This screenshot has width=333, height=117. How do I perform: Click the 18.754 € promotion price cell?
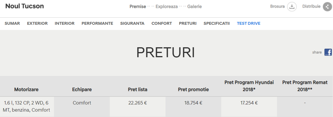193,103
